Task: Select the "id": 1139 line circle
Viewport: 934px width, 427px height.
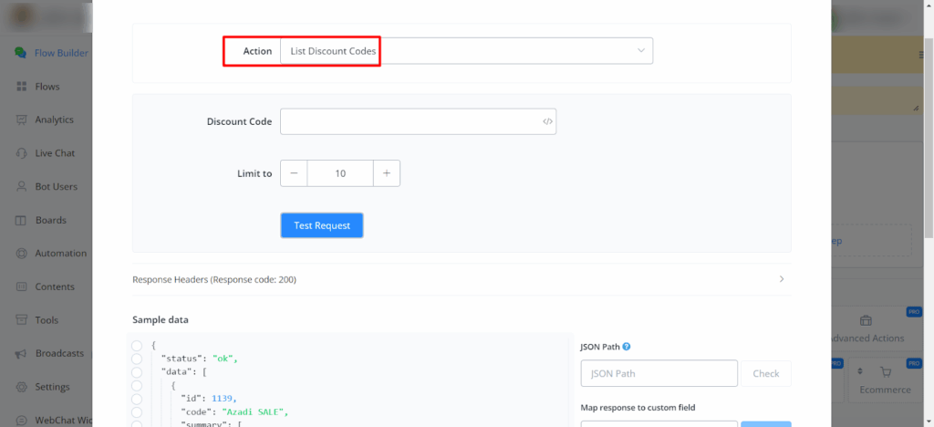Action: [x=137, y=398]
